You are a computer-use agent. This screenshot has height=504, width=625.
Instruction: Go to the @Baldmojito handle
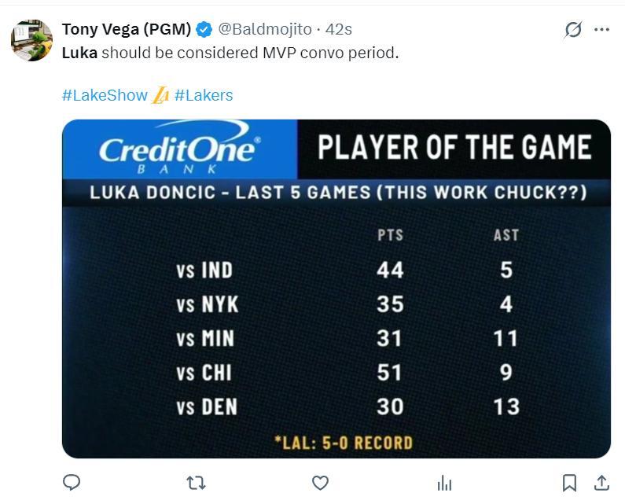263,30
